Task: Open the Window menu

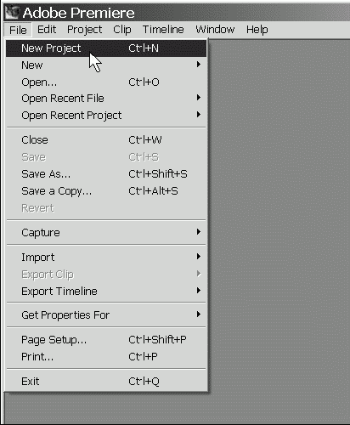Action: pos(215,30)
